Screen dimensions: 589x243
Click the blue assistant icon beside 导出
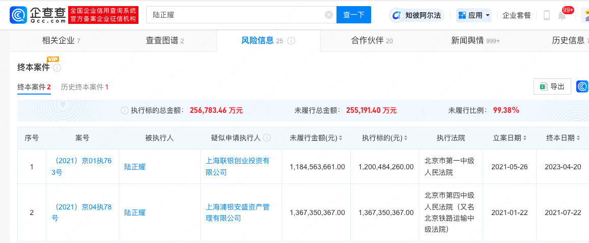click(x=582, y=86)
